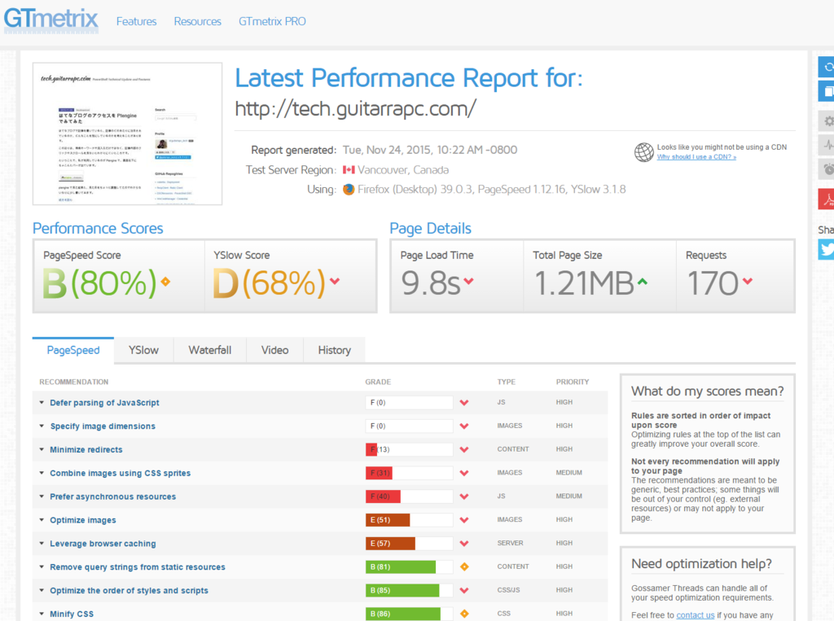The width and height of the screenshot is (834, 621).
Task: Switch to the Waterfall tab
Action: point(210,350)
